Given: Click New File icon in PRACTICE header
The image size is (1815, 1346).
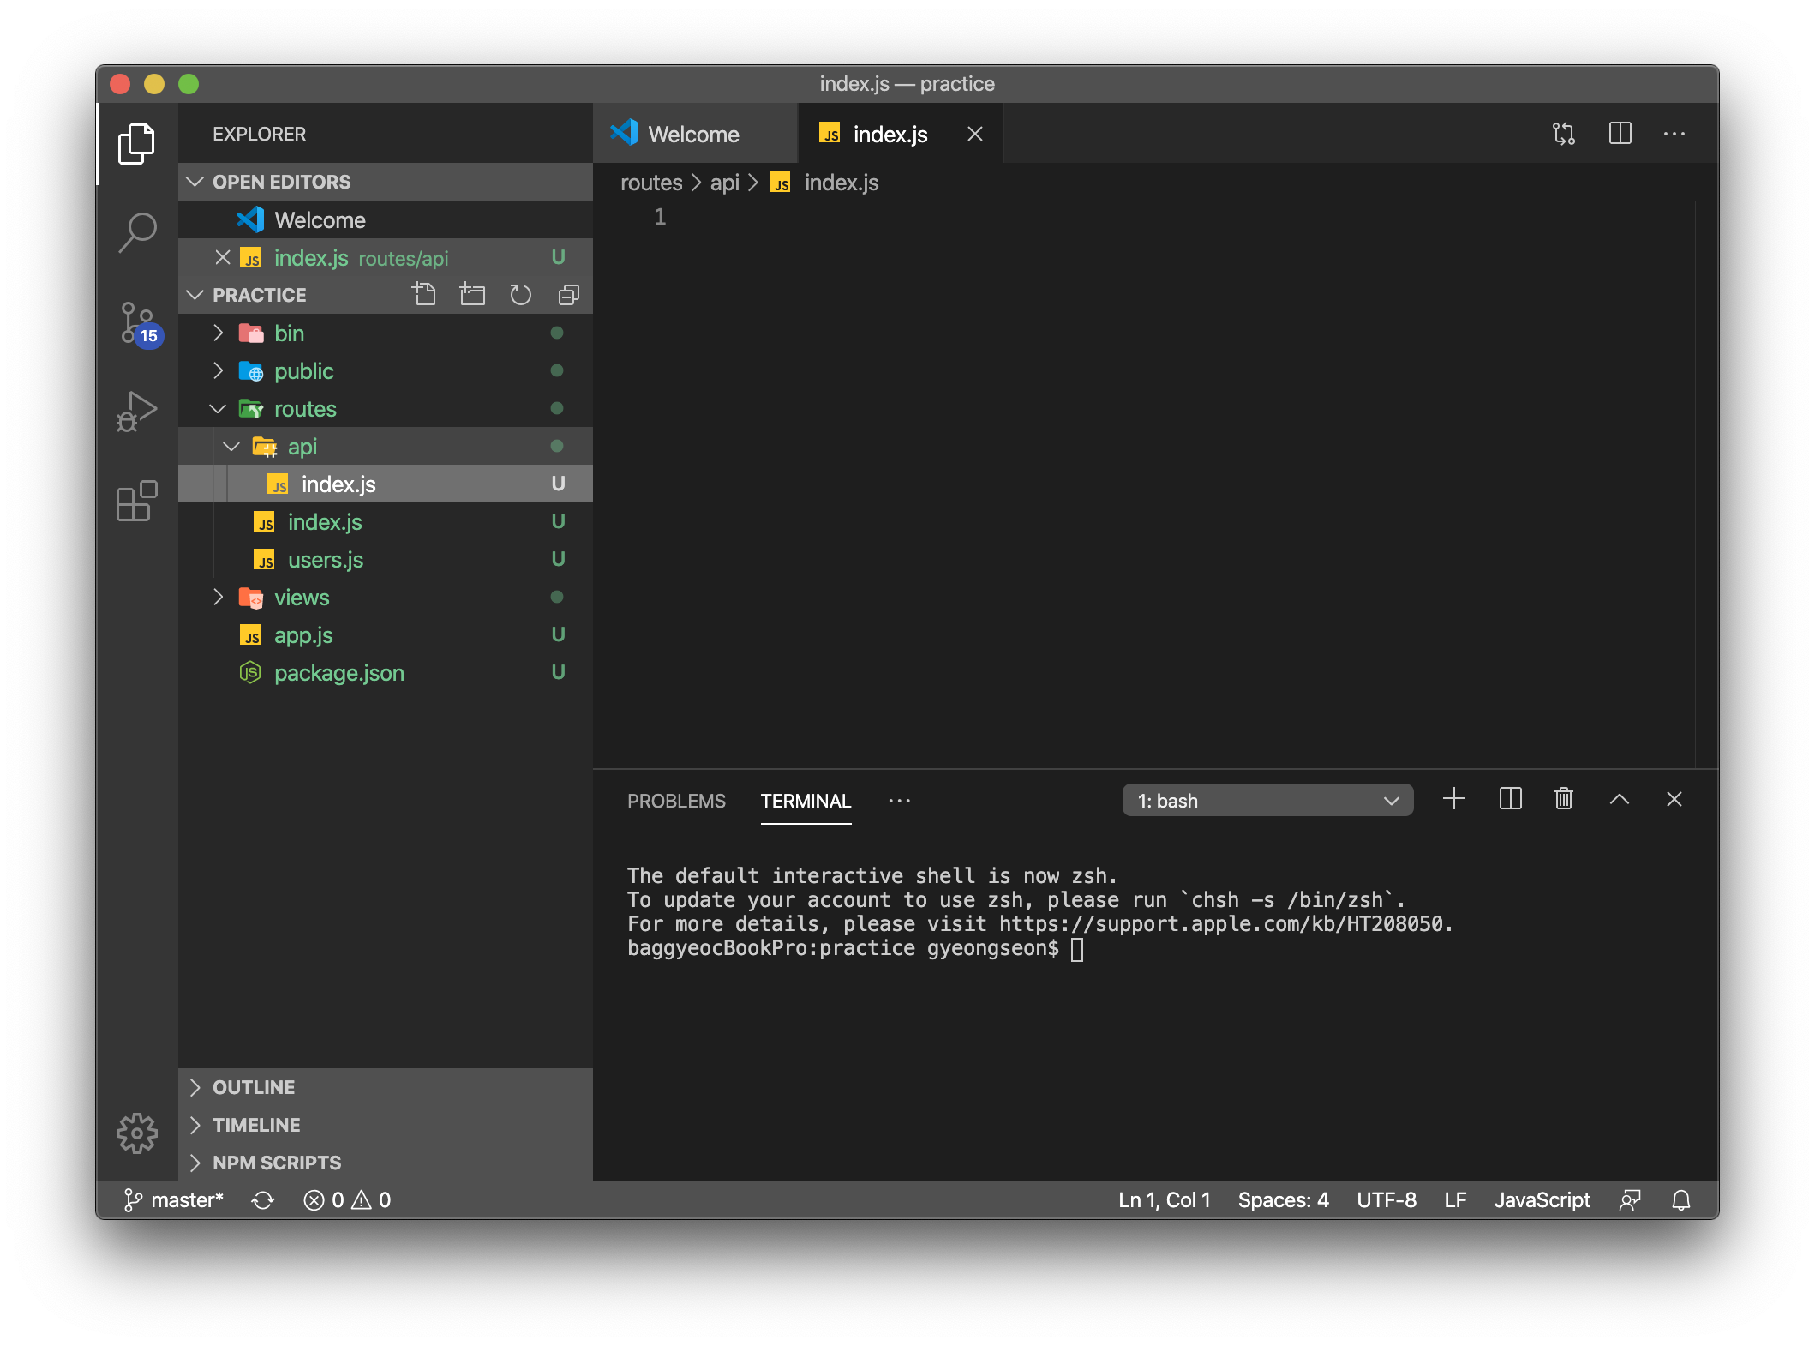Looking at the screenshot, I should tap(424, 295).
